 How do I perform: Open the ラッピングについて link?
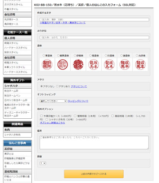tap(78, 101)
